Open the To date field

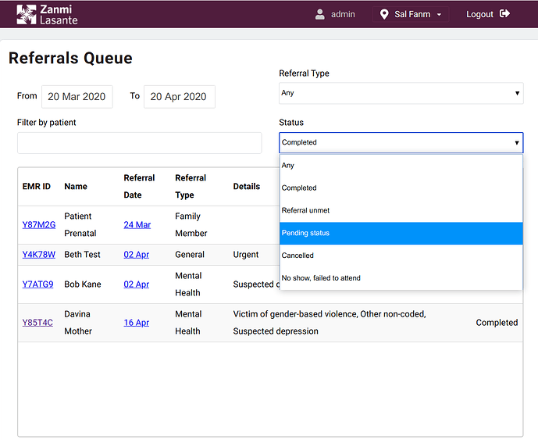coord(179,96)
